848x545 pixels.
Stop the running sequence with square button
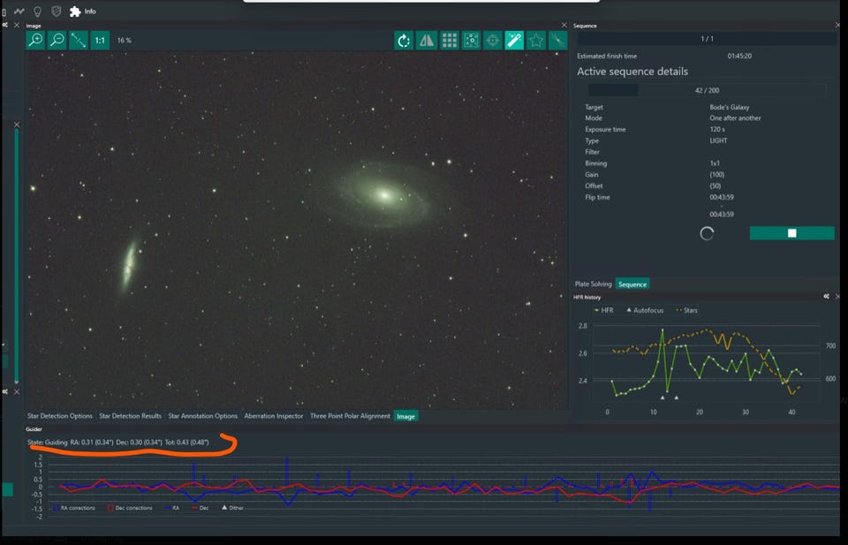[791, 233]
